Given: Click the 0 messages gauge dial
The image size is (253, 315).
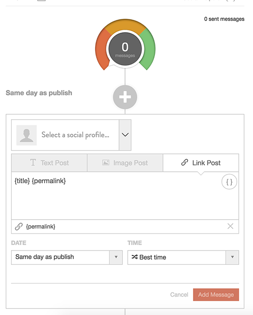Looking at the screenshot, I should [125, 49].
